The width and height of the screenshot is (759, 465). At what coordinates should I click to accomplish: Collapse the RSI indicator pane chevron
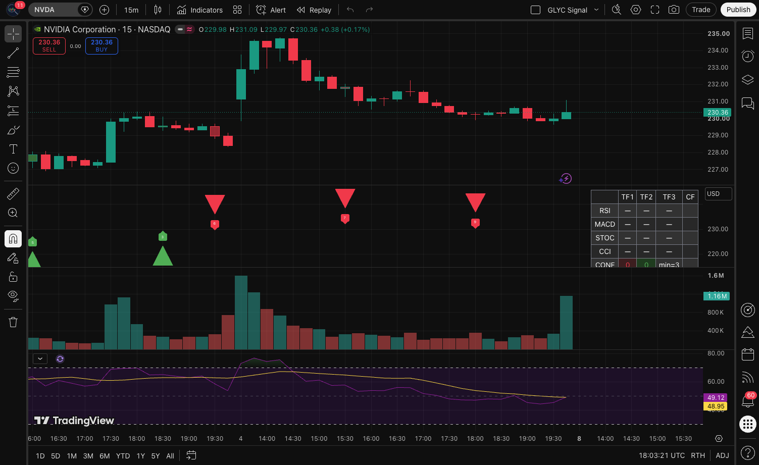[x=40, y=359]
